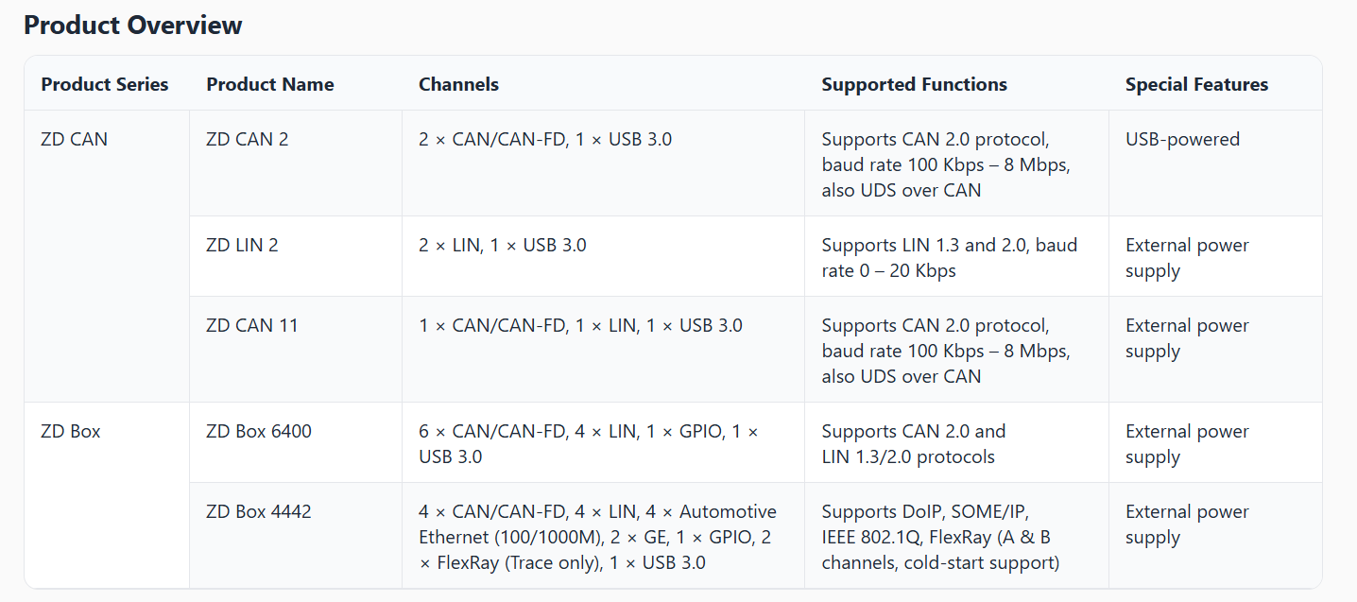
Task: Click the DoIP, SOME/IP functions cell
Action: (940, 537)
